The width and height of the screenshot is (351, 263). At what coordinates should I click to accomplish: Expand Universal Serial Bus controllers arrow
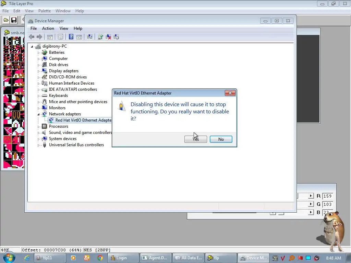pos(38,145)
